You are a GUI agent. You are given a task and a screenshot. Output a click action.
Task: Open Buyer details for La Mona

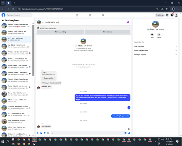48,78
